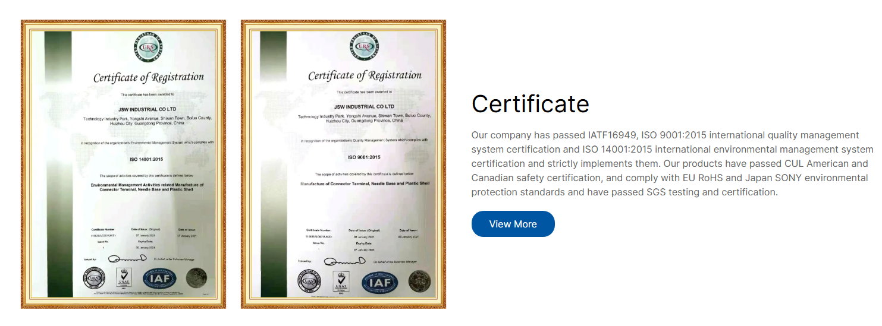The image size is (882, 326).
Task: Click the round seal on ISO 14001 certificate
Action: [x=196, y=278]
